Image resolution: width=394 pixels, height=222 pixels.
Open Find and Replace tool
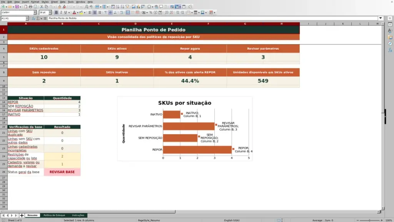[x=87, y=7]
